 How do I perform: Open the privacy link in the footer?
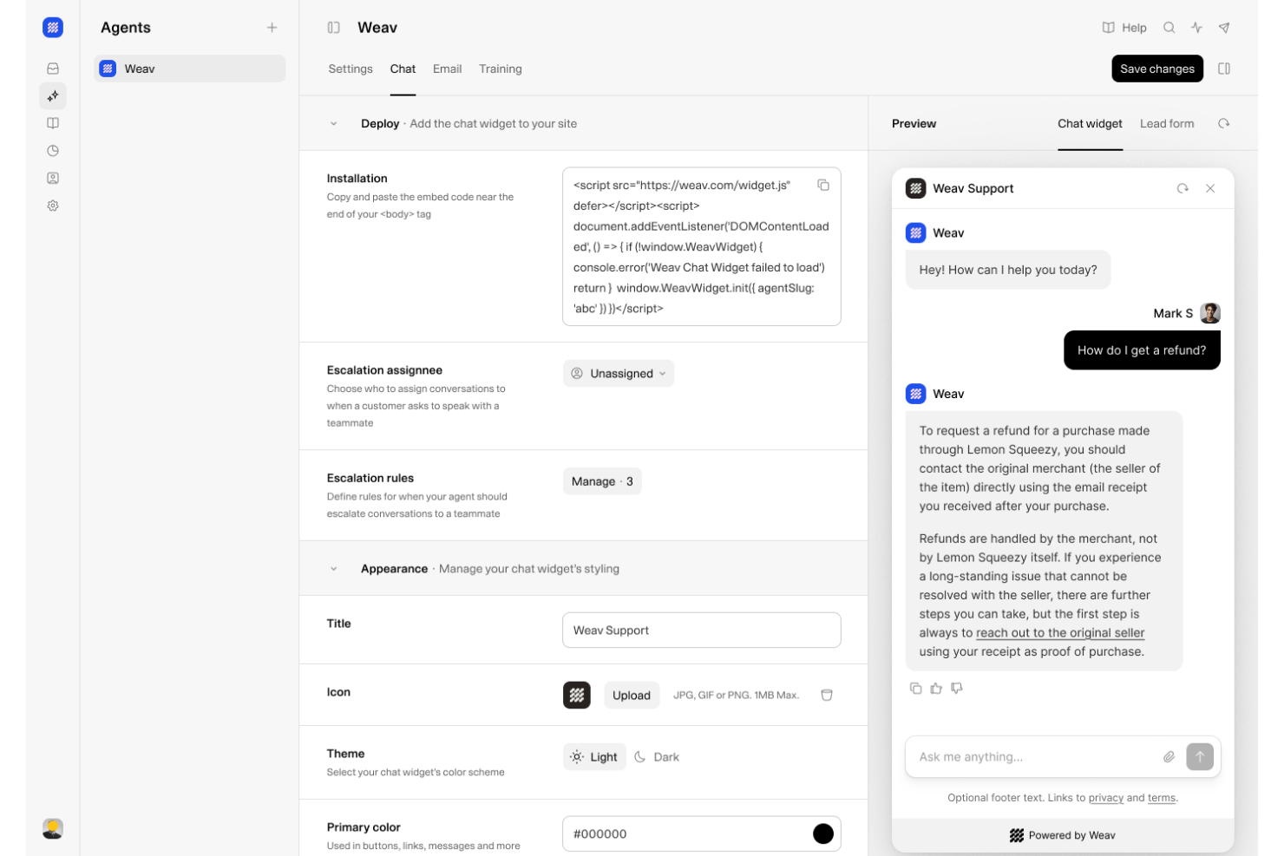(x=1105, y=798)
